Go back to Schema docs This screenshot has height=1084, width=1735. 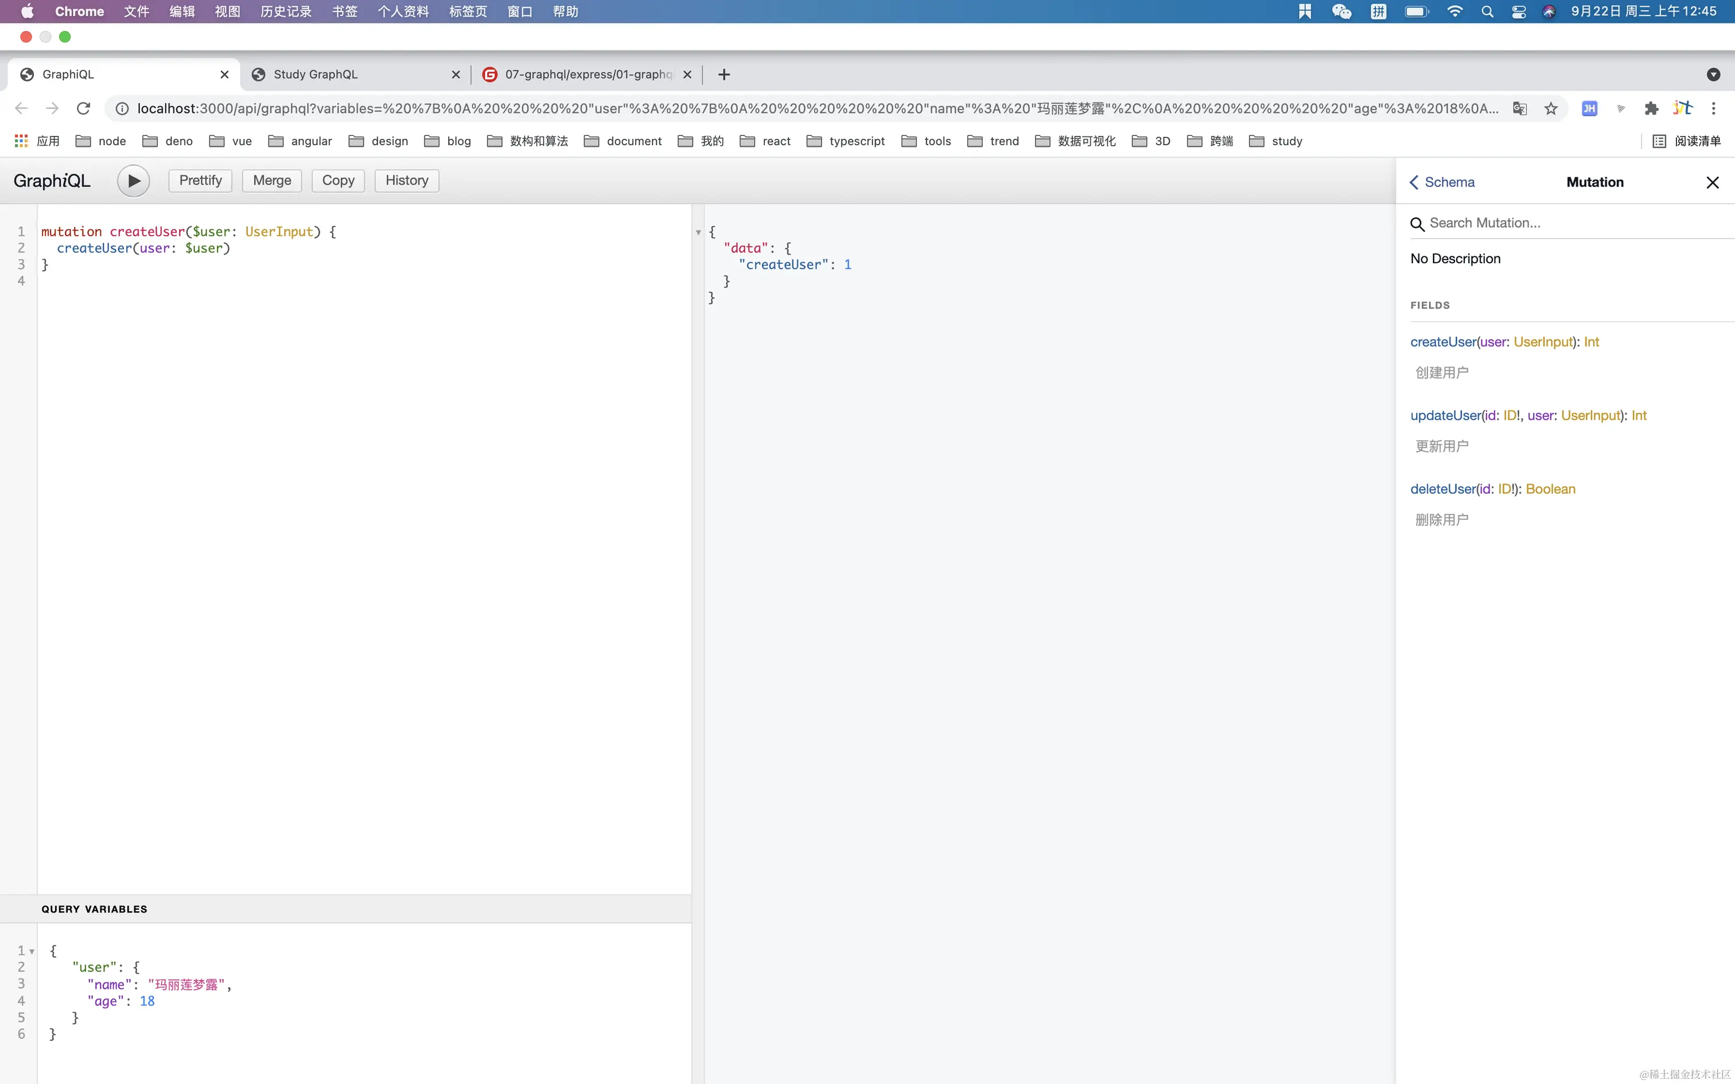pyautogui.click(x=1442, y=182)
